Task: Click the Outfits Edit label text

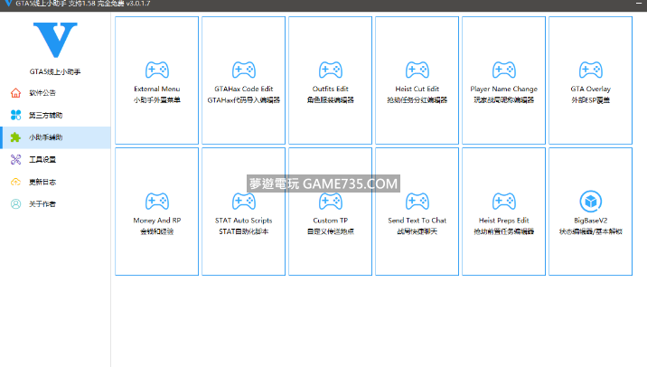Action: tap(330, 89)
